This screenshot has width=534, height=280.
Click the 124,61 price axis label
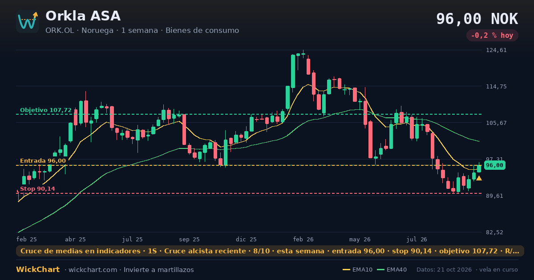[x=497, y=50]
